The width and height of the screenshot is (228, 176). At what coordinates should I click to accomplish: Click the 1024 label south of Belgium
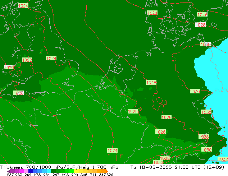(113, 150)
